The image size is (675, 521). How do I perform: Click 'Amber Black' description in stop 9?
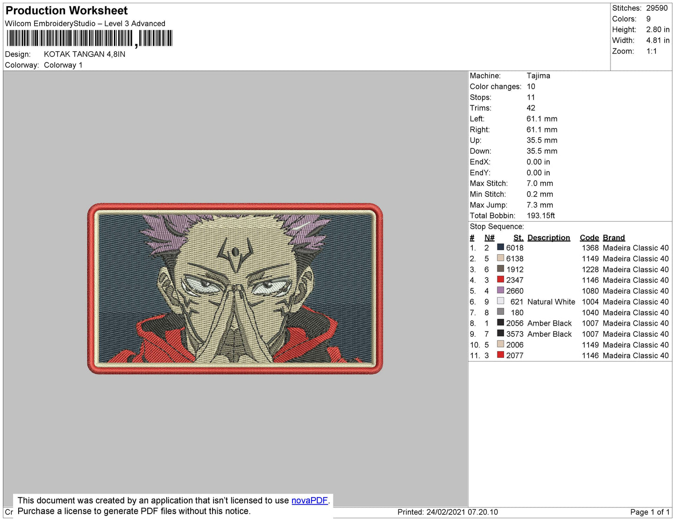[549, 334]
